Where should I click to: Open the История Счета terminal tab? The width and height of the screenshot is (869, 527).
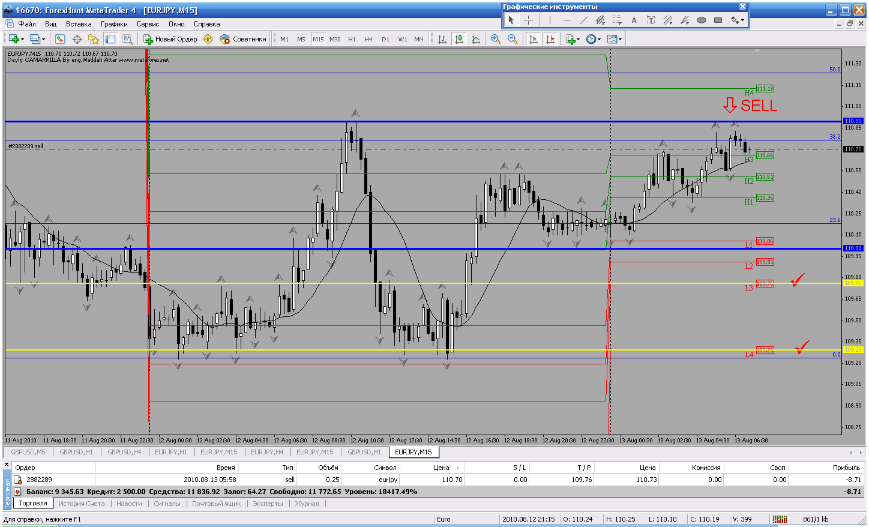82,504
